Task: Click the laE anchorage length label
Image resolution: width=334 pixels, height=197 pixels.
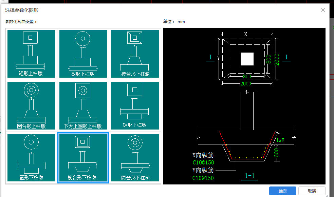Action: [280, 140]
